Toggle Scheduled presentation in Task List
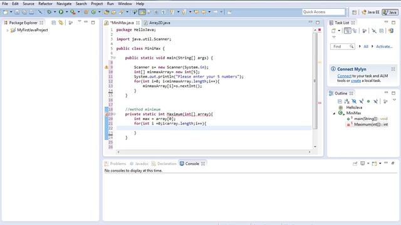401x225 pixels. coord(355,31)
